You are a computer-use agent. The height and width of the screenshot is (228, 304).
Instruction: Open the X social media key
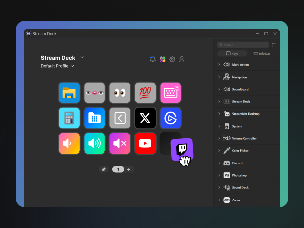click(x=145, y=118)
